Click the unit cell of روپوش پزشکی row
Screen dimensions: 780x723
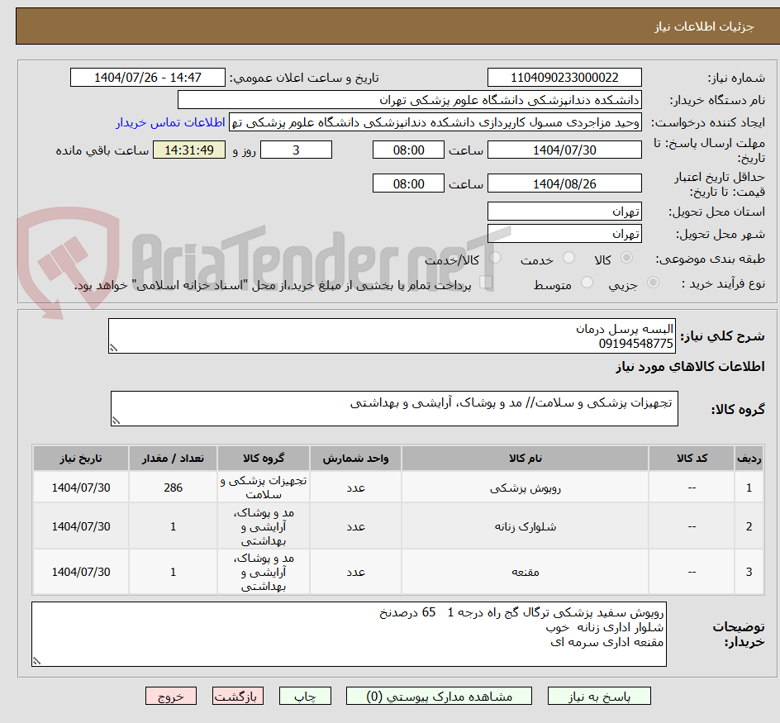[355, 488]
